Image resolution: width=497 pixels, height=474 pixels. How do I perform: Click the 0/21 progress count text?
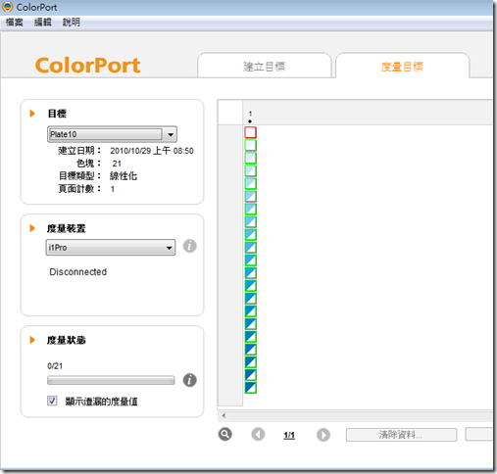tap(55, 366)
